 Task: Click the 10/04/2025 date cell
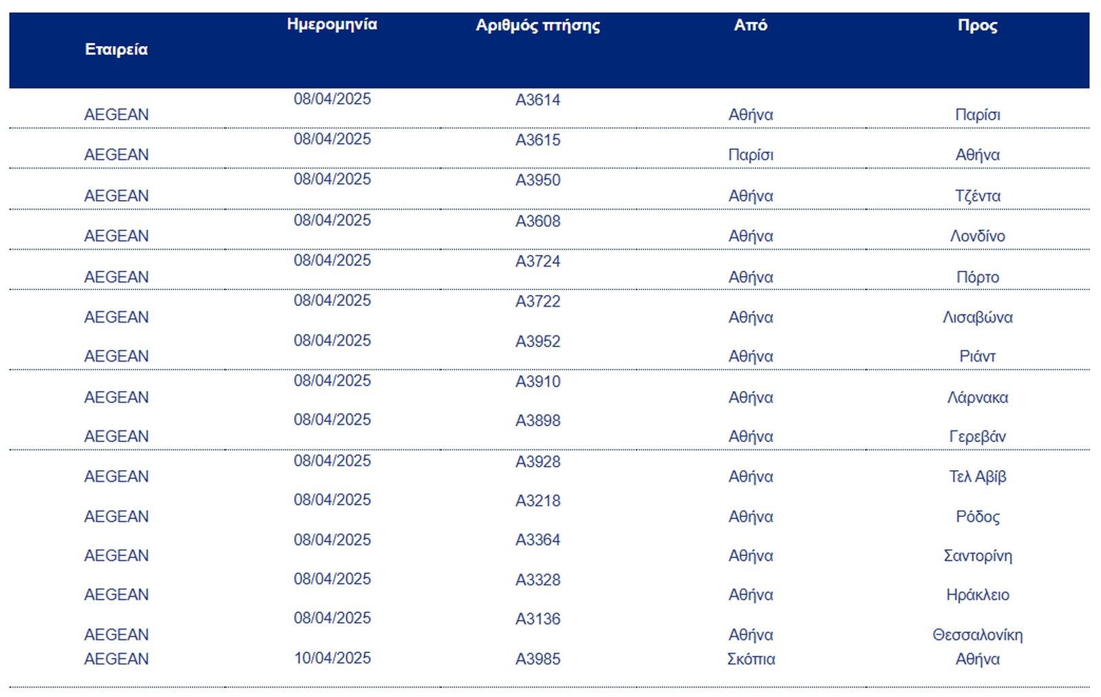(332, 659)
